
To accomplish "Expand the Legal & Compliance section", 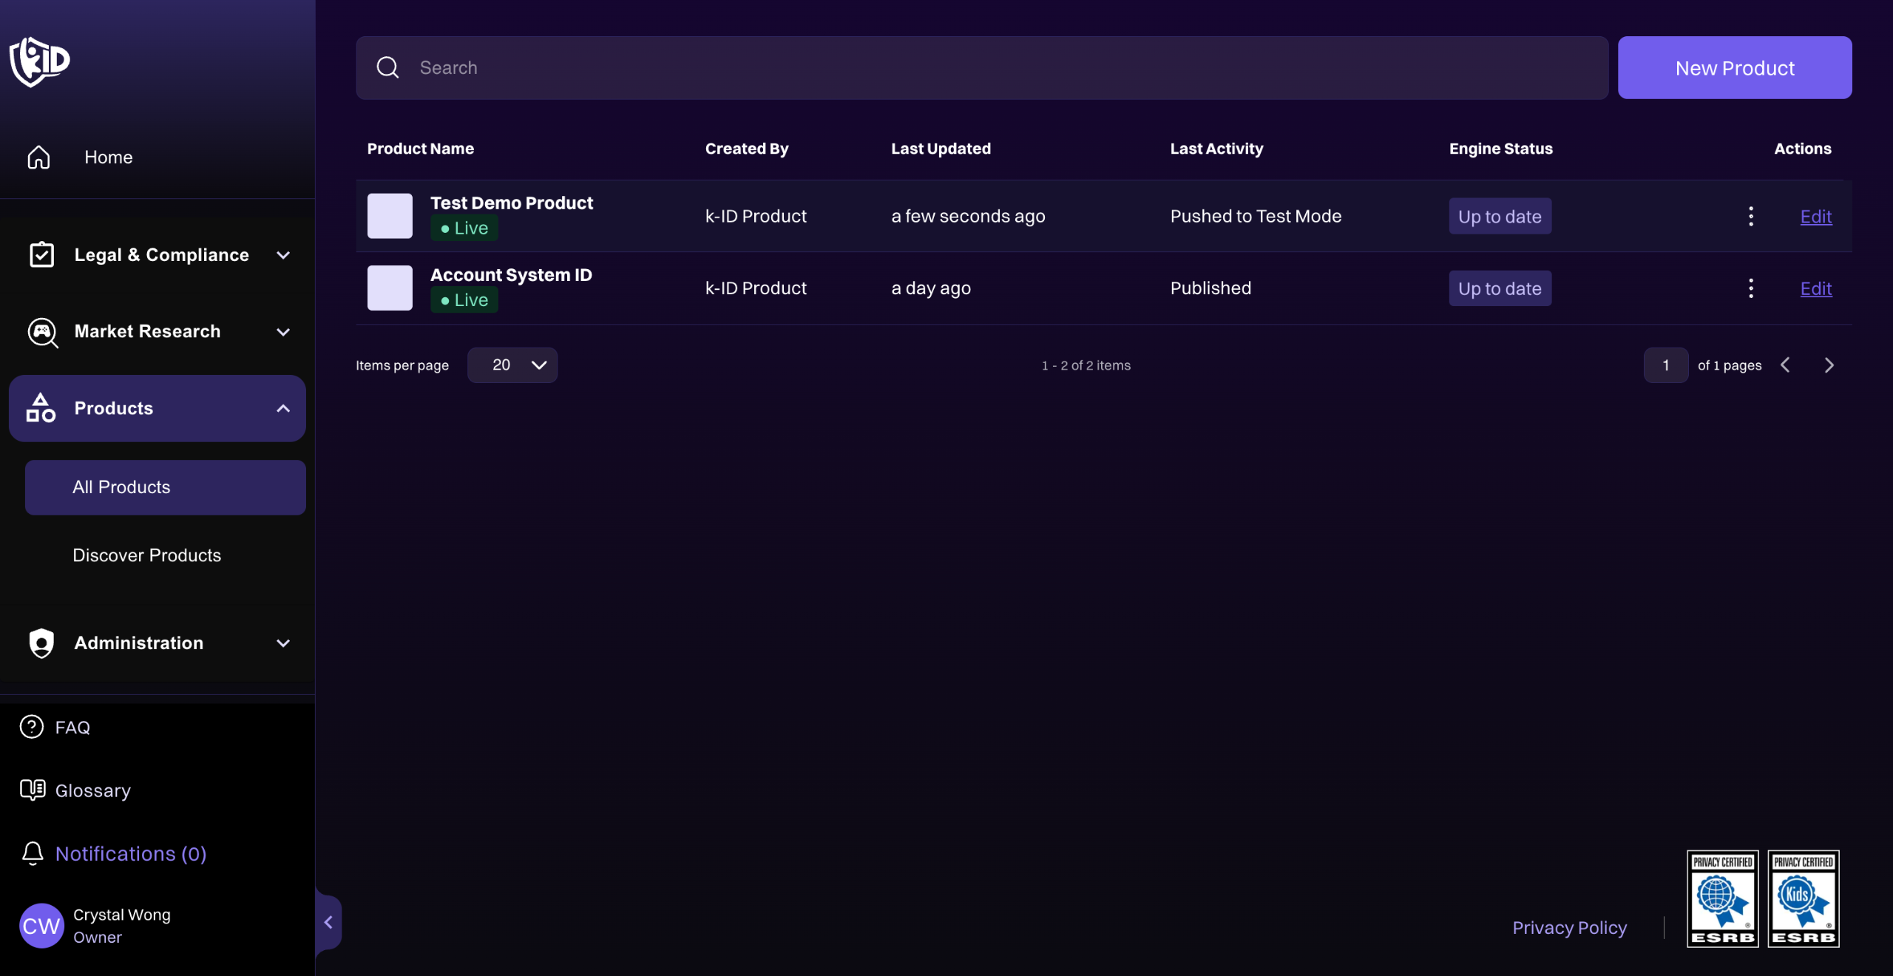I will pyautogui.click(x=161, y=255).
